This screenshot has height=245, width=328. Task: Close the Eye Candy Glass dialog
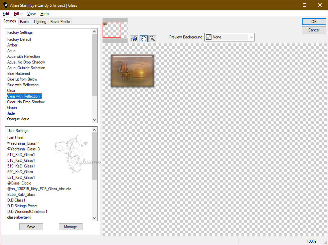[320, 5]
